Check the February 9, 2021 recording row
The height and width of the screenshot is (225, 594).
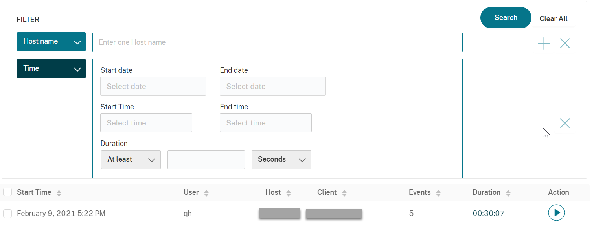pos(7,214)
